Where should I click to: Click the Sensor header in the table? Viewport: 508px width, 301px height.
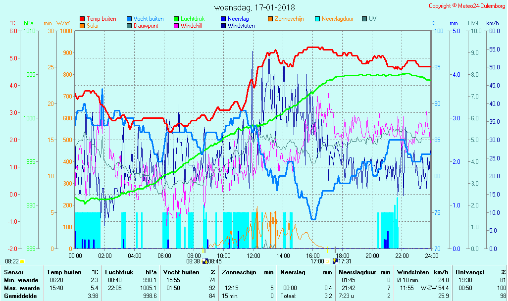[13, 272]
